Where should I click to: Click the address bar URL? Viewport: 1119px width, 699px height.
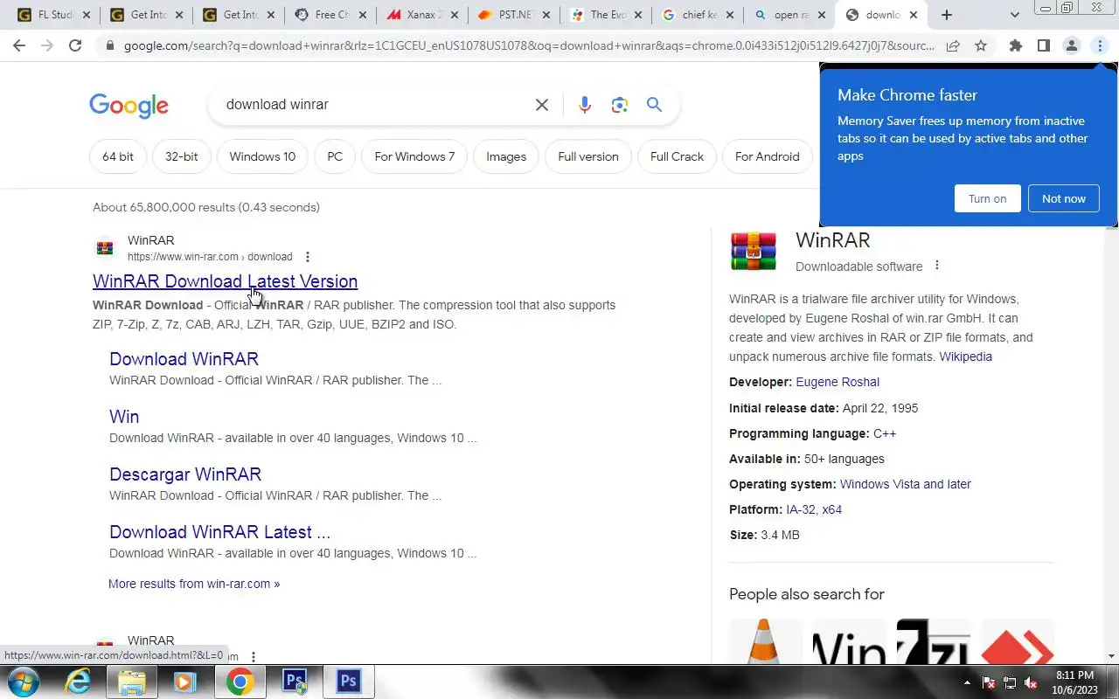click(528, 45)
